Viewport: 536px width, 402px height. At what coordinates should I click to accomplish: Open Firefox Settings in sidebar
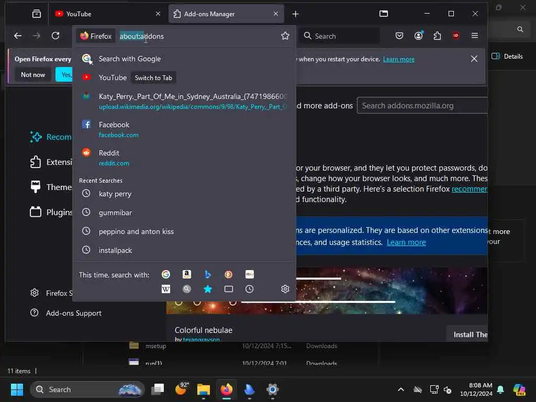coord(51,293)
